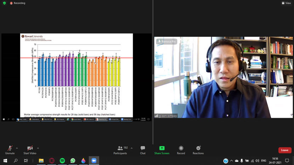Open the View layout menu

point(286,3)
